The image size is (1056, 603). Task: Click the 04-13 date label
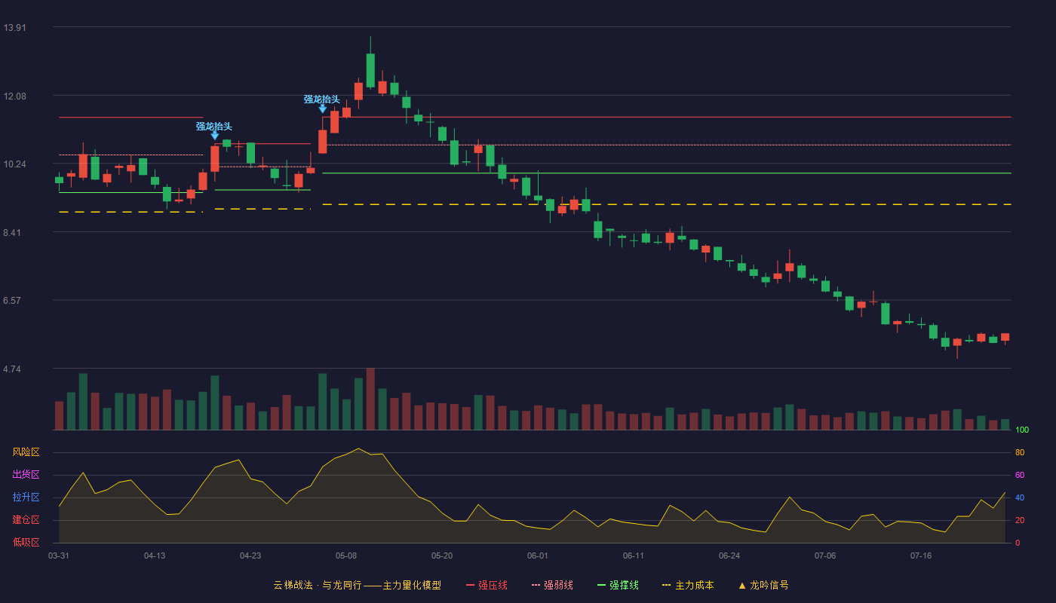(155, 556)
